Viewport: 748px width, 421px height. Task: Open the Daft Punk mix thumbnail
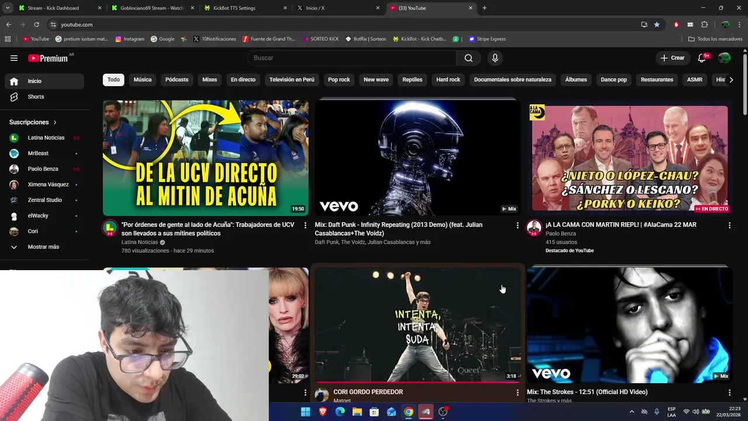pos(417,158)
